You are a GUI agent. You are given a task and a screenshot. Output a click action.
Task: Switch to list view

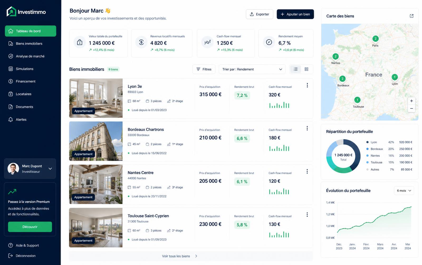coord(296,69)
